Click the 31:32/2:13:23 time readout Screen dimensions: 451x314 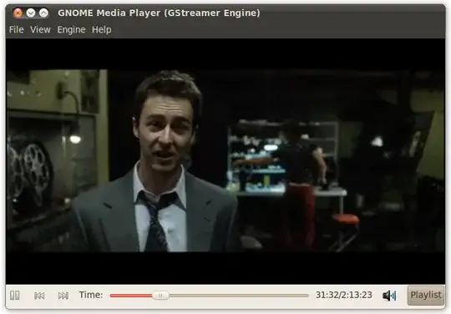[344, 295]
